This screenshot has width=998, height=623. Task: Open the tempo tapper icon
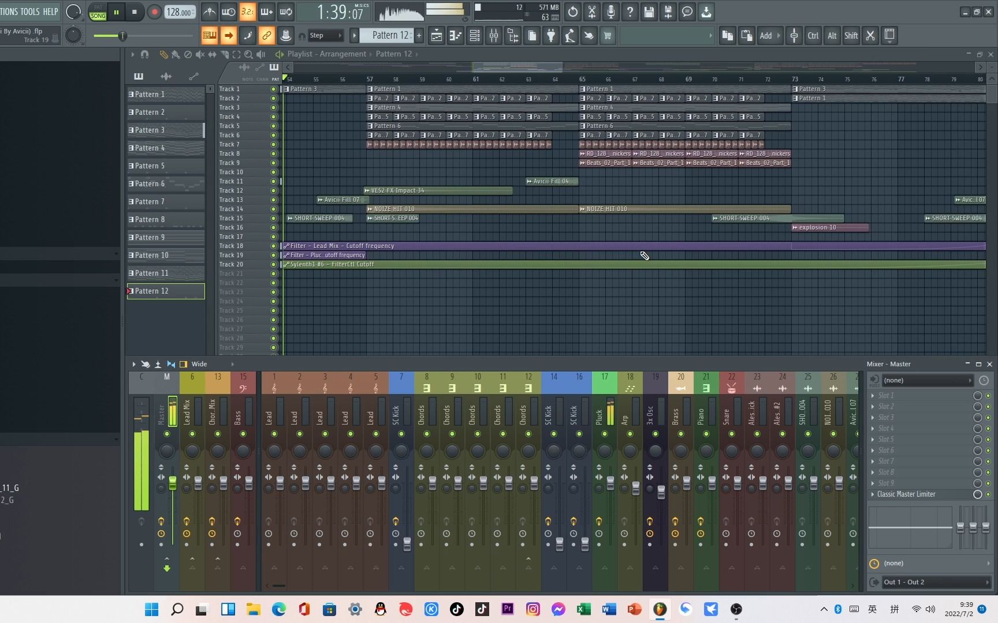[570, 35]
